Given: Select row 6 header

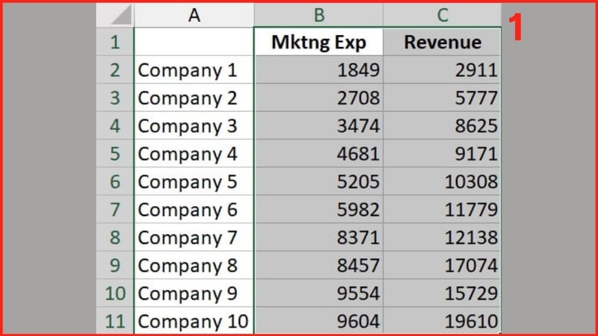Looking at the screenshot, I should (115, 181).
